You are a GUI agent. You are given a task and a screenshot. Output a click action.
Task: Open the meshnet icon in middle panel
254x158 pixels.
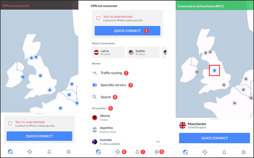click(x=118, y=152)
